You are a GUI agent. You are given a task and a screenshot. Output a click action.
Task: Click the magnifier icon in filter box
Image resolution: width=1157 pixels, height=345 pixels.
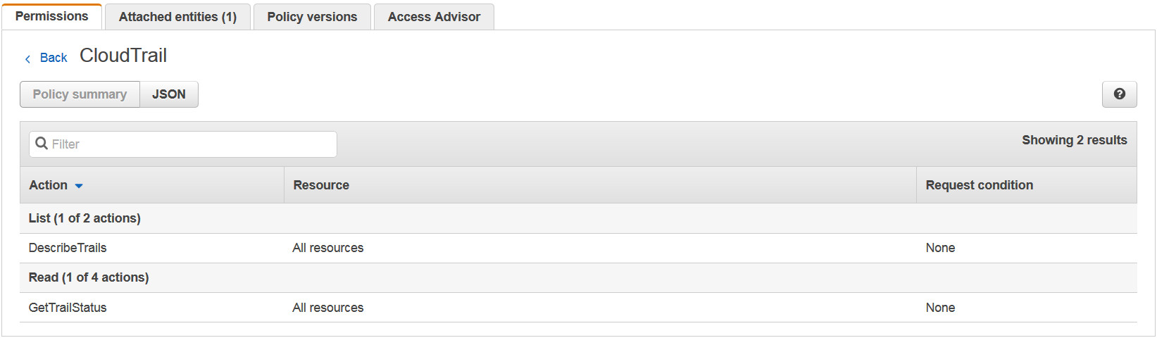42,144
